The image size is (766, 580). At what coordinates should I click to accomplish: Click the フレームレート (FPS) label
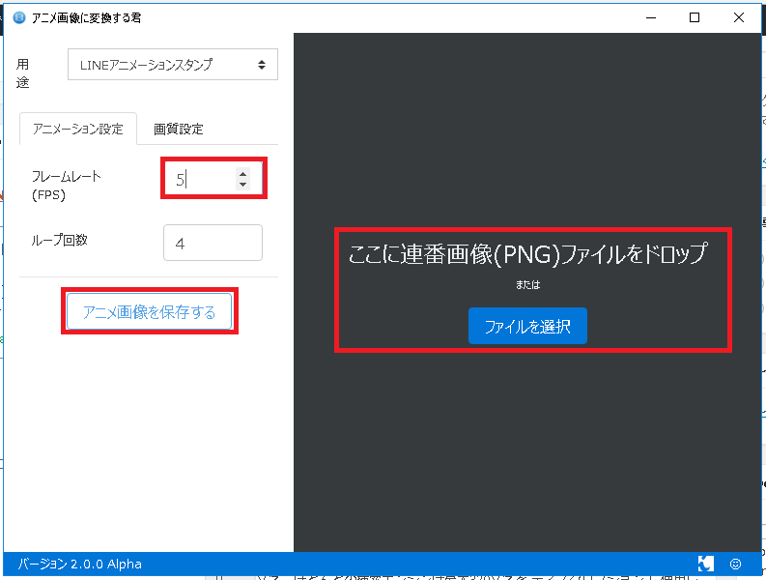pyautogui.click(x=67, y=186)
